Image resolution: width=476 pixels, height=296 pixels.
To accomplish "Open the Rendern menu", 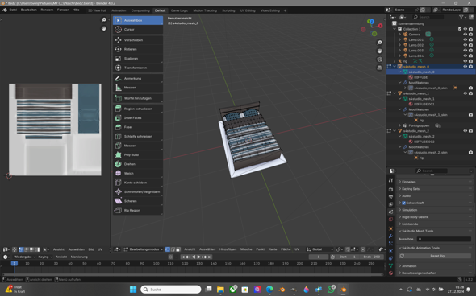I will pos(47,10).
